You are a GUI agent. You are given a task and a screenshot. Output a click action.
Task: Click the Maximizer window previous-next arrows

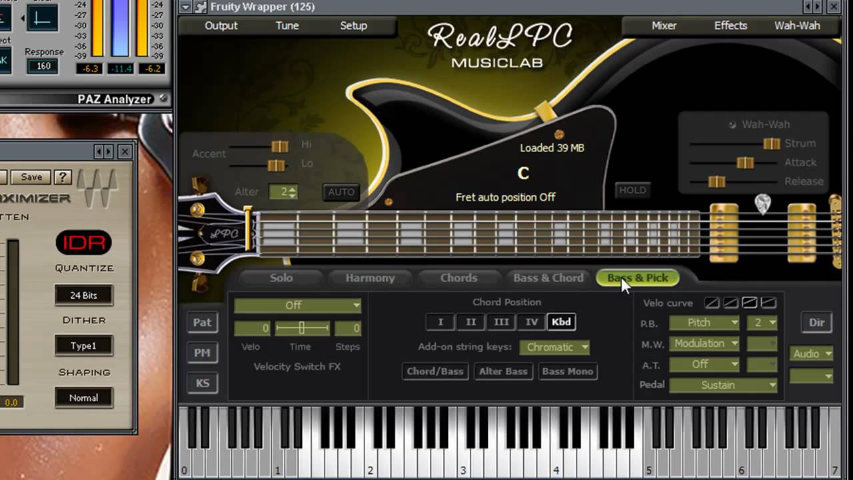point(103,152)
